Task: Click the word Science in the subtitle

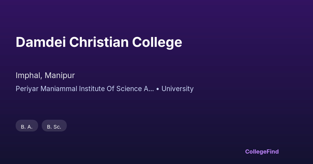Action: coord(129,89)
